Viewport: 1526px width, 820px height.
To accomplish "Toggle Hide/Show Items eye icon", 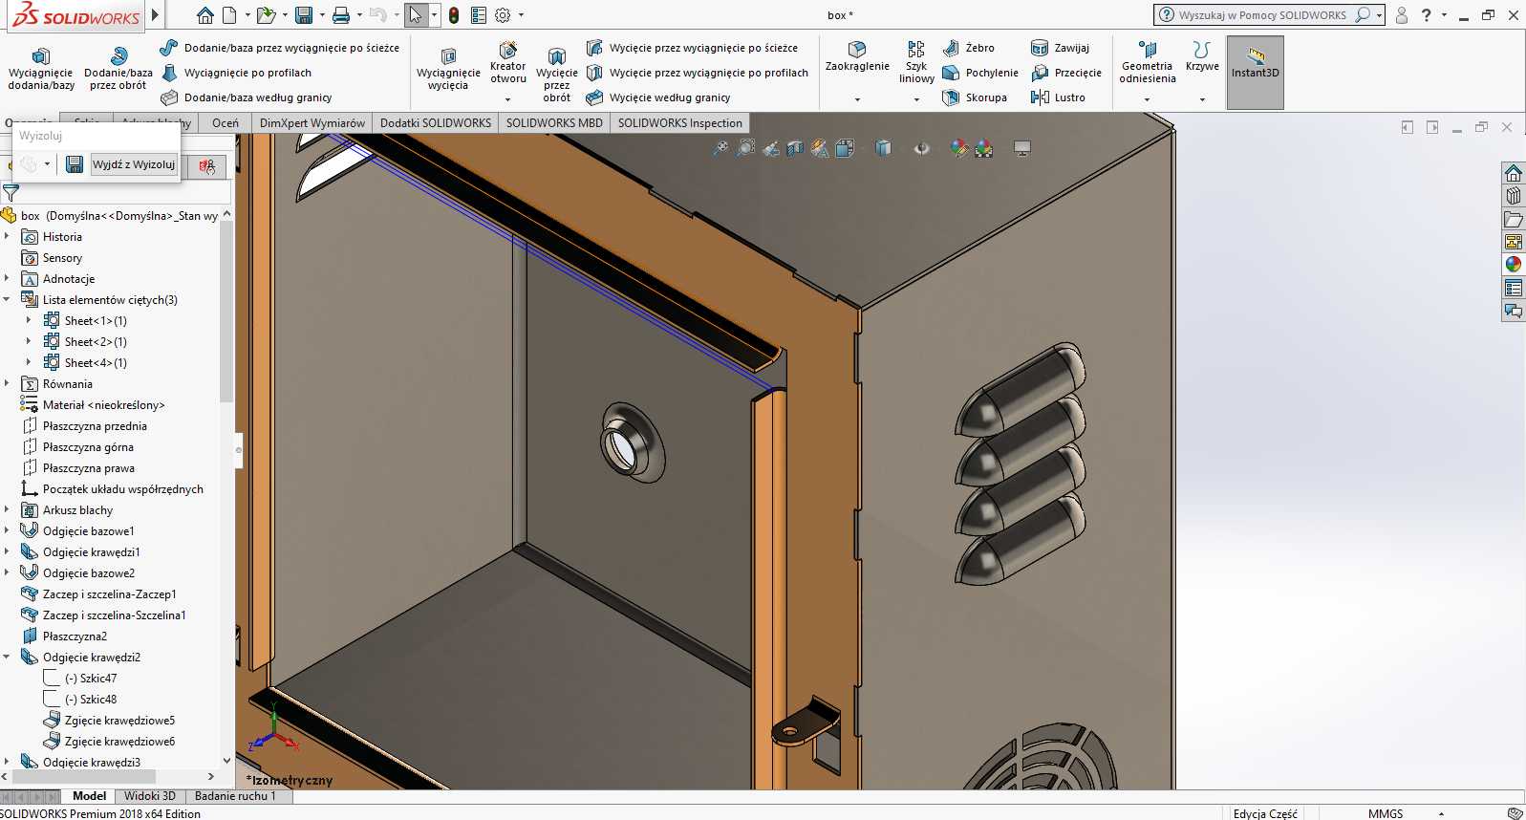I will coord(922,148).
